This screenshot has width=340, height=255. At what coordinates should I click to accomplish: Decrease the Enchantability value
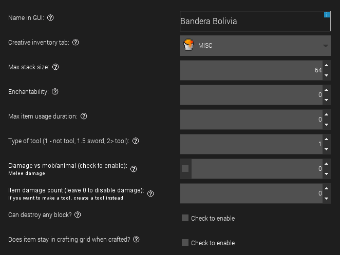pyautogui.click(x=326, y=100)
